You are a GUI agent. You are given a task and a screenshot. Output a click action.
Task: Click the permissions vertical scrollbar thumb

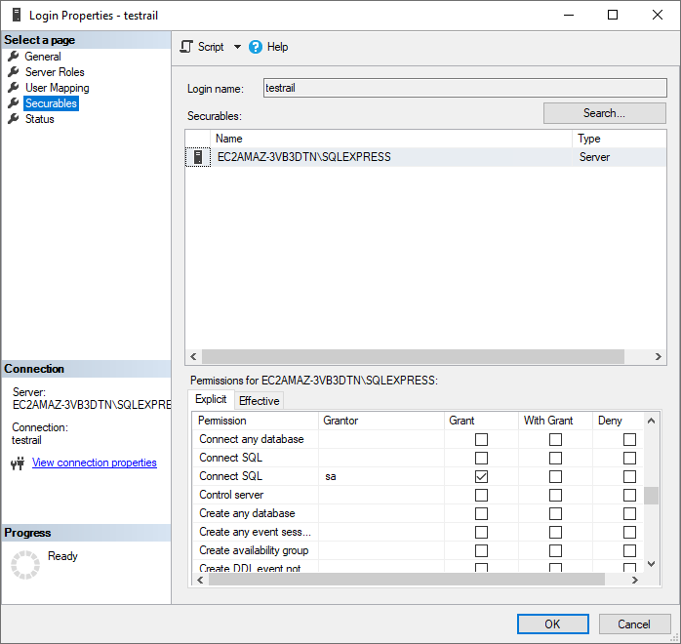coord(651,495)
